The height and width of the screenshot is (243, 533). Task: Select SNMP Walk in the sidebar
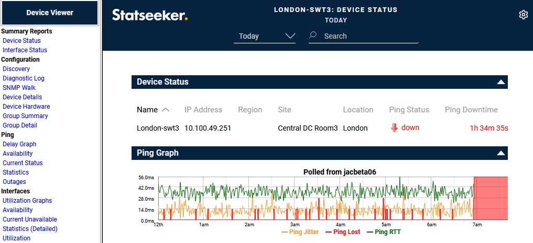(19, 88)
